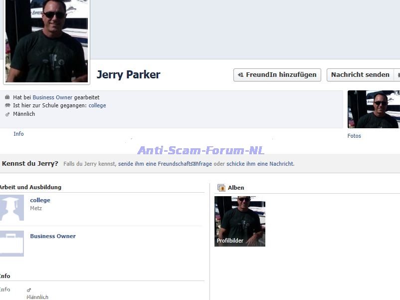
Task: Click the briefcase placeholder icon for Business Owner
Action: tap(11, 244)
